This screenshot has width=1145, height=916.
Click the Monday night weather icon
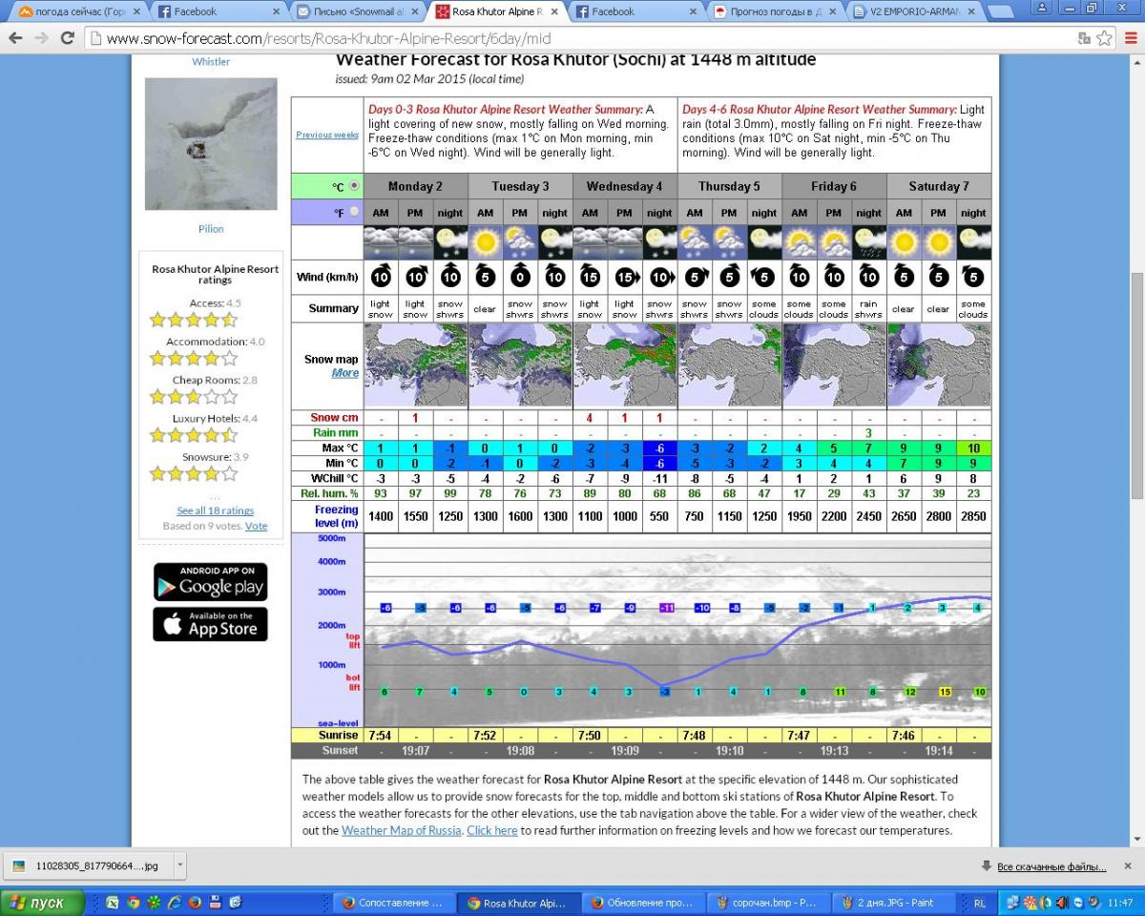(450, 242)
